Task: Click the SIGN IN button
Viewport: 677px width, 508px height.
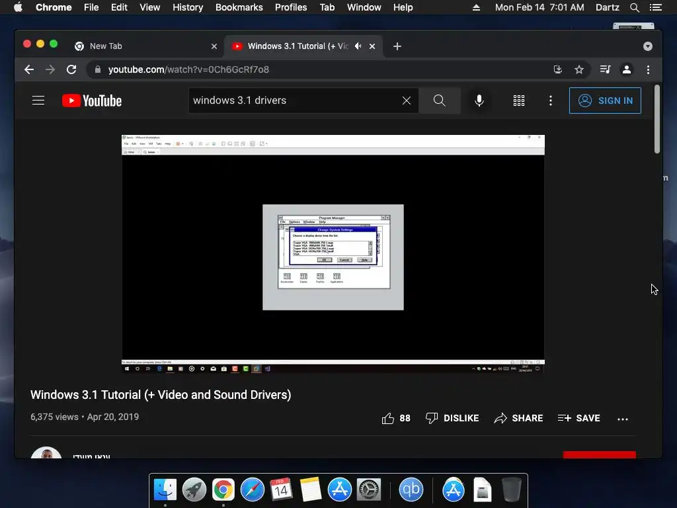Action: pos(605,101)
